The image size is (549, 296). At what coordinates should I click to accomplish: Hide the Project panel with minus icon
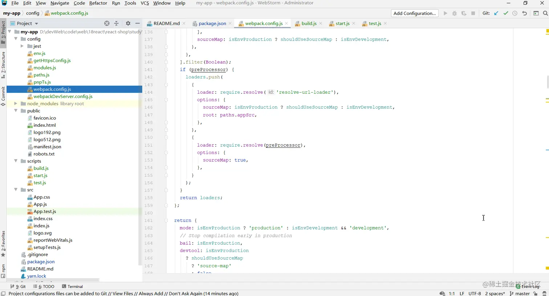pos(138,23)
